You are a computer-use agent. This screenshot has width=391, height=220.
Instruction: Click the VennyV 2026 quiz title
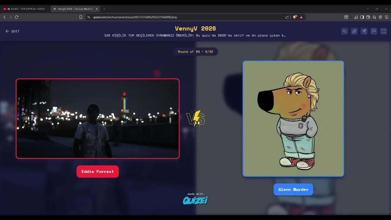pos(195,28)
